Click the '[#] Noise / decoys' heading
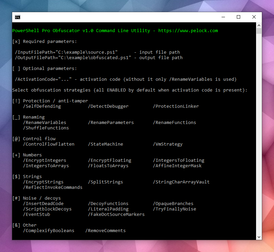 click(37, 198)
